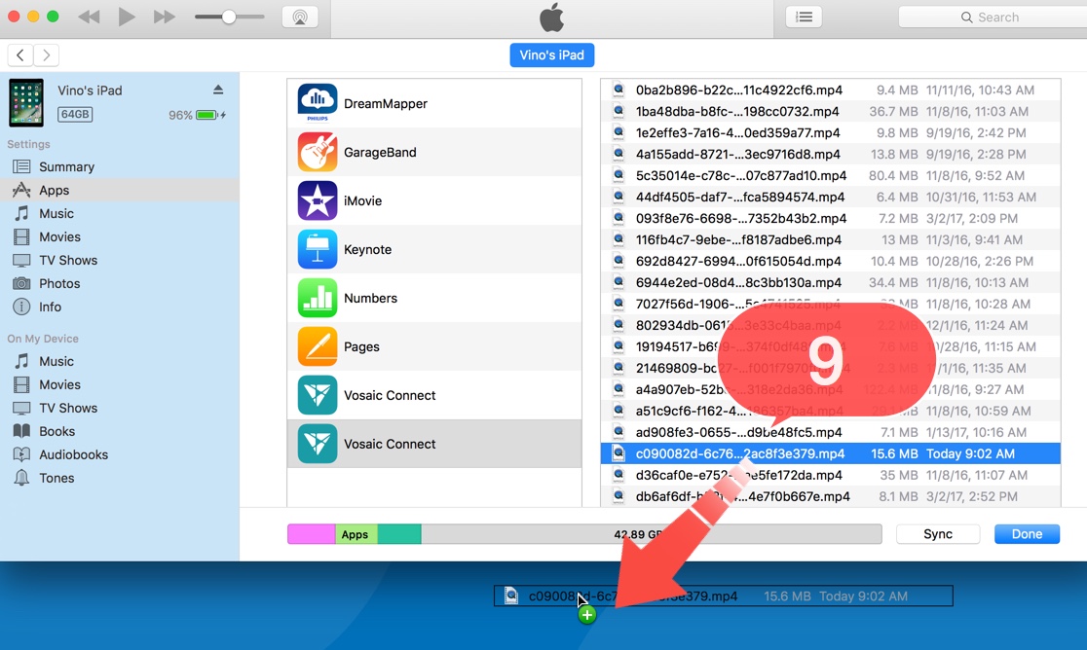Select file 093f8e76-6698-...7352b43b2.mp4

pos(831,219)
